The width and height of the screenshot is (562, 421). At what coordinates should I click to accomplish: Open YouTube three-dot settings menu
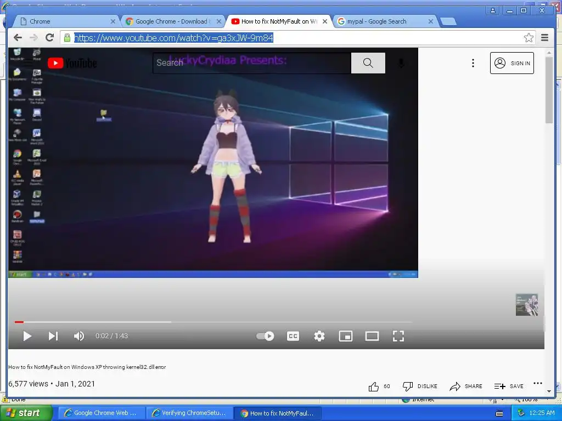click(x=473, y=63)
